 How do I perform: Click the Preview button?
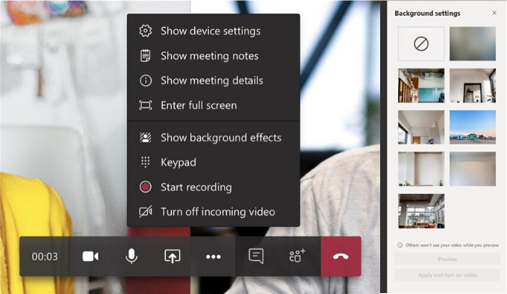click(x=447, y=259)
